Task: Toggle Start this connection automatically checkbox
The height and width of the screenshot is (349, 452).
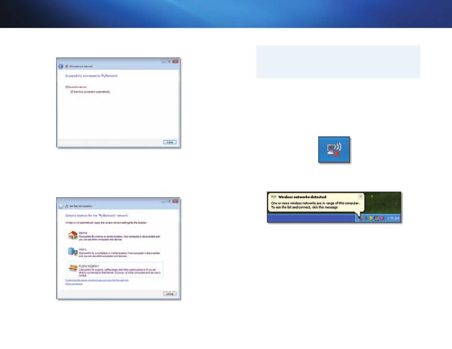Action: (72, 92)
